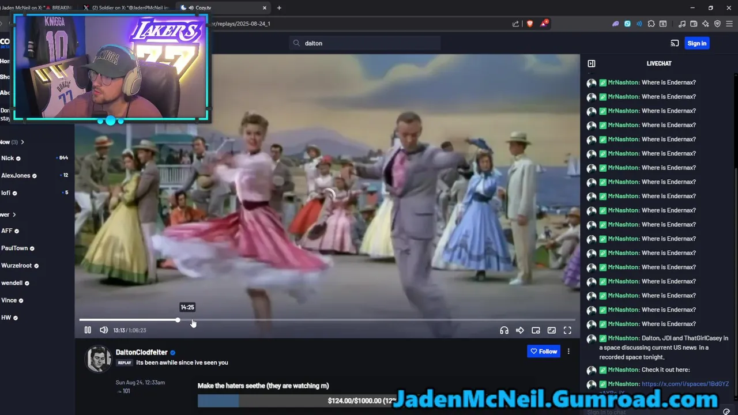Viewport: 738px width, 415px height.
Task: Open Brave Rewards triangle icon
Action: (544, 24)
